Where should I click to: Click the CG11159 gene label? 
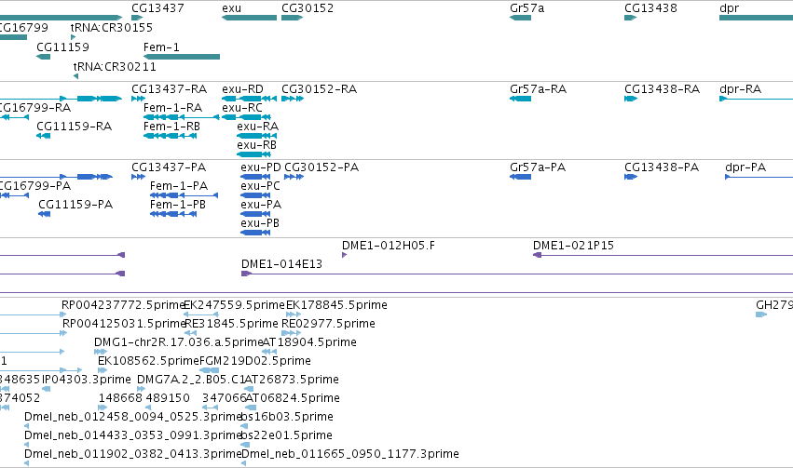(x=62, y=47)
